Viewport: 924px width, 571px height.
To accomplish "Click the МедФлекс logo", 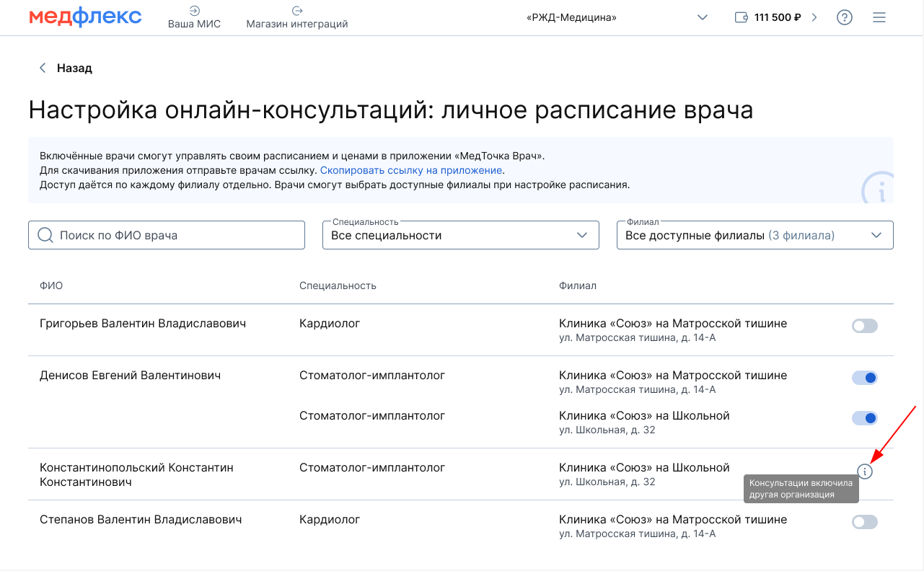I will pyautogui.click(x=86, y=17).
